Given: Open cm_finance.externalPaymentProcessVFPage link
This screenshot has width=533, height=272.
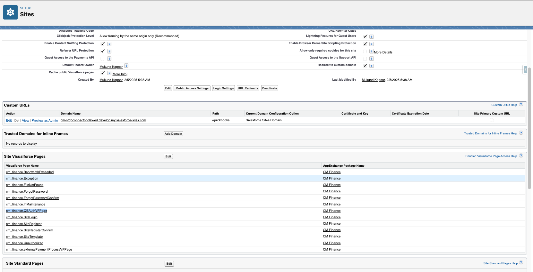Looking at the screenshot, I should click(x=39, y=250).
